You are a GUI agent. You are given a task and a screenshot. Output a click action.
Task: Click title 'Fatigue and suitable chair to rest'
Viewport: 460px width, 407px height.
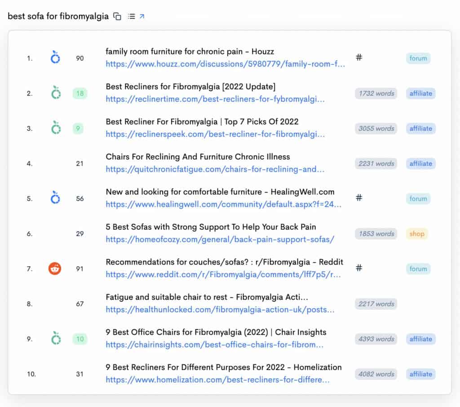(x=166, y=297)
